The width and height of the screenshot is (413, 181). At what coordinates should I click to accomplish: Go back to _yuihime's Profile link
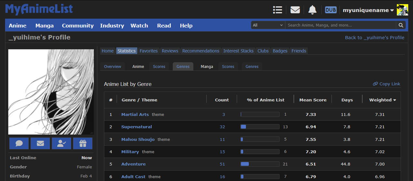point(375,38)
